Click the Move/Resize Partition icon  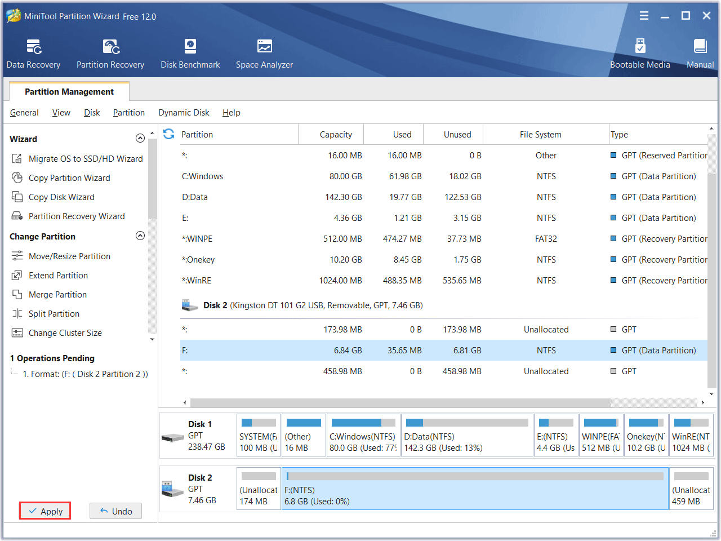pos(17,256)
